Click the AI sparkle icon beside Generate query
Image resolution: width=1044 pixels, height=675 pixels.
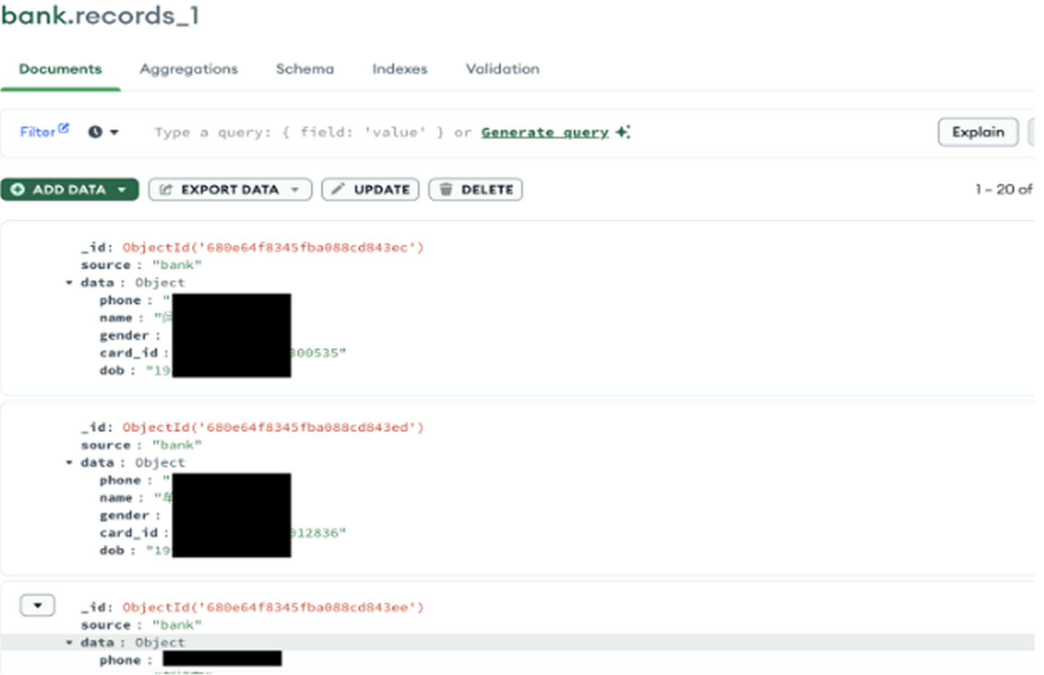point(623,132)
